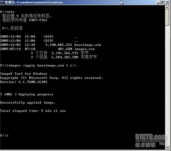Click the Version: 6.1.7600.16385 line
171x151 pixels.
pyautogui.click(x=24, y=82)
